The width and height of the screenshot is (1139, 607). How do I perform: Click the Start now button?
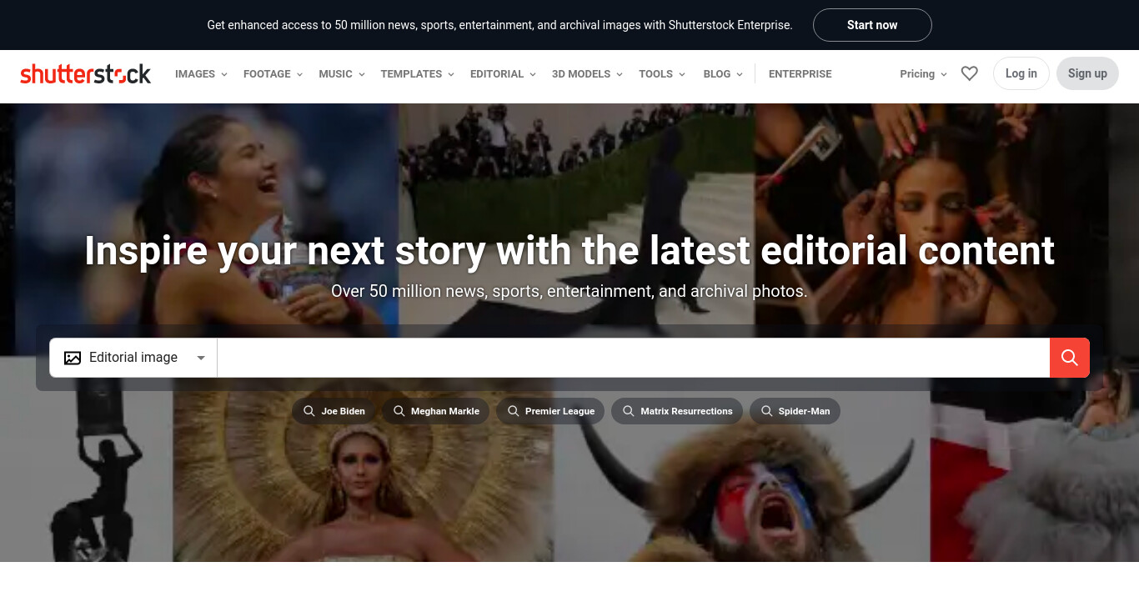click(x=872, y=25)
